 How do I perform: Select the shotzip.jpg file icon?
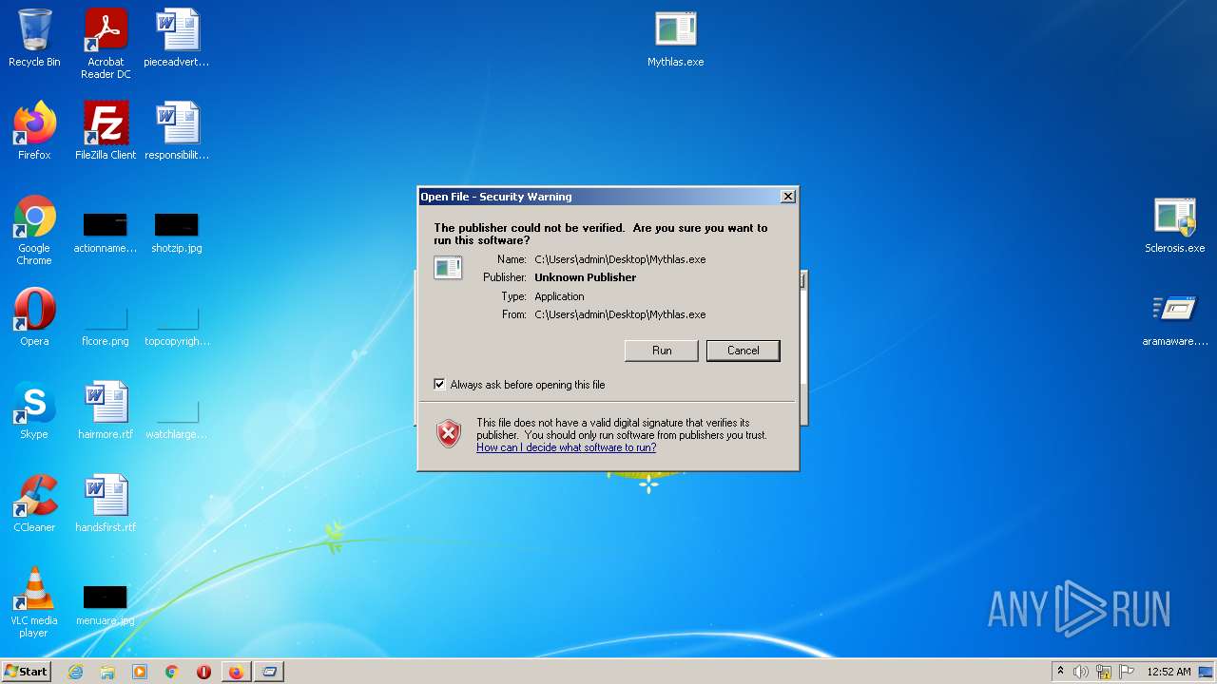pos(177,234)
